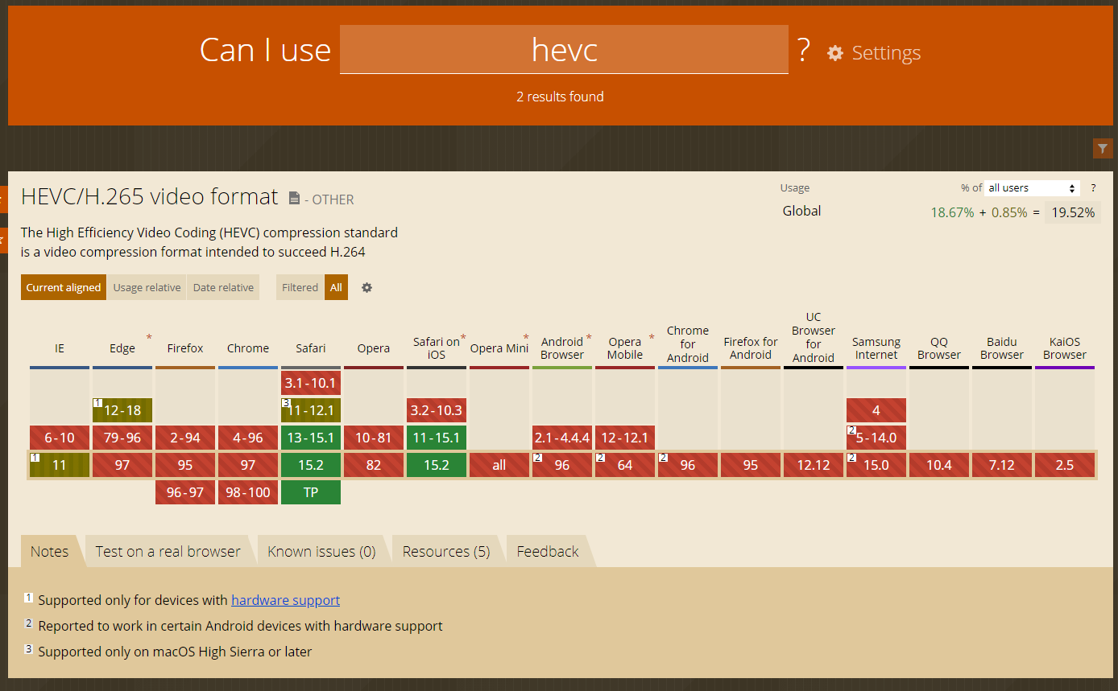Click the help question mark next to usage dropdown
This screenshot has width=1118, height=691.
coord(1093,187)
